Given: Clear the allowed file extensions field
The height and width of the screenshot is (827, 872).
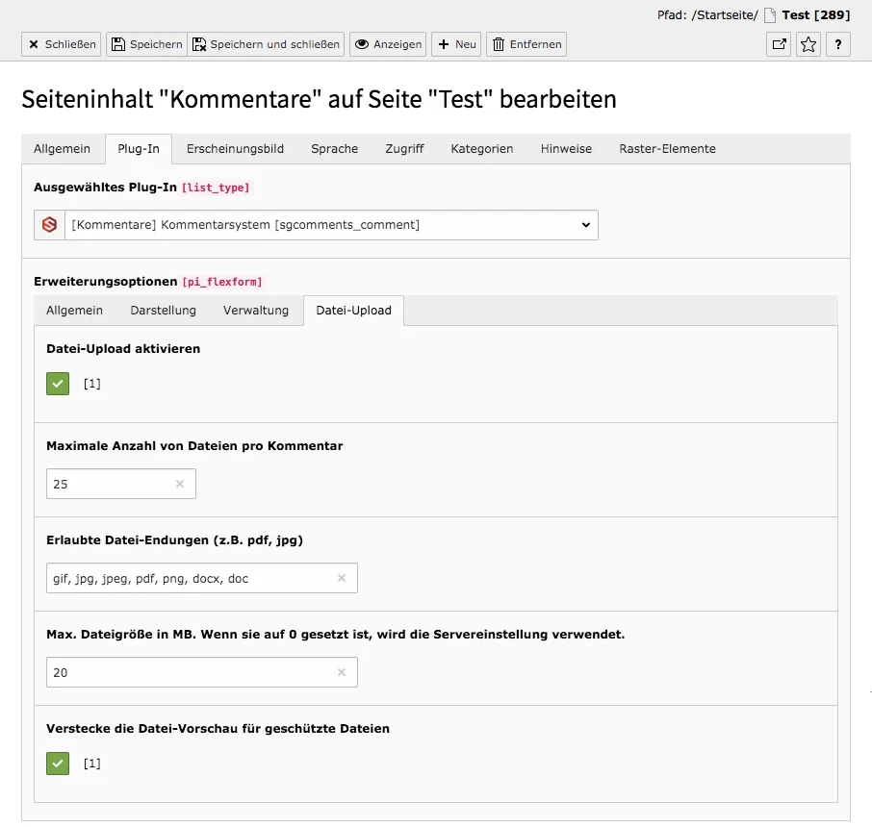Looking at the screenshot, I should (342, 578).
